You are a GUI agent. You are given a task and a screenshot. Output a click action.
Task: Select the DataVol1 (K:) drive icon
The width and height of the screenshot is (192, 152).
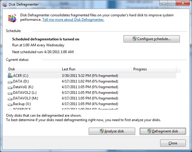click(10, 87)
